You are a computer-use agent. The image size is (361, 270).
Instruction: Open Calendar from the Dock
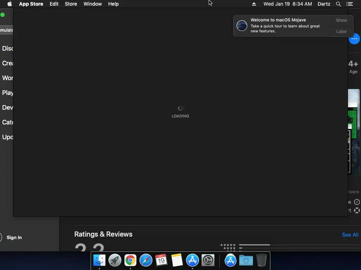pyautogui.click(x=161, y=261)
